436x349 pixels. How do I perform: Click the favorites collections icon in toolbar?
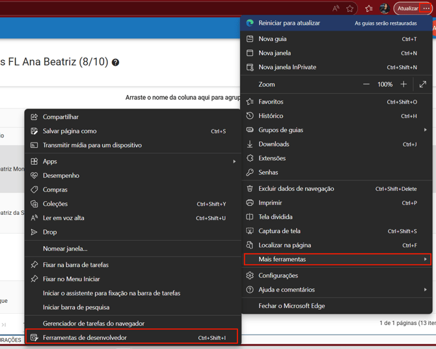pyautogui.click(x=369, y=8)
